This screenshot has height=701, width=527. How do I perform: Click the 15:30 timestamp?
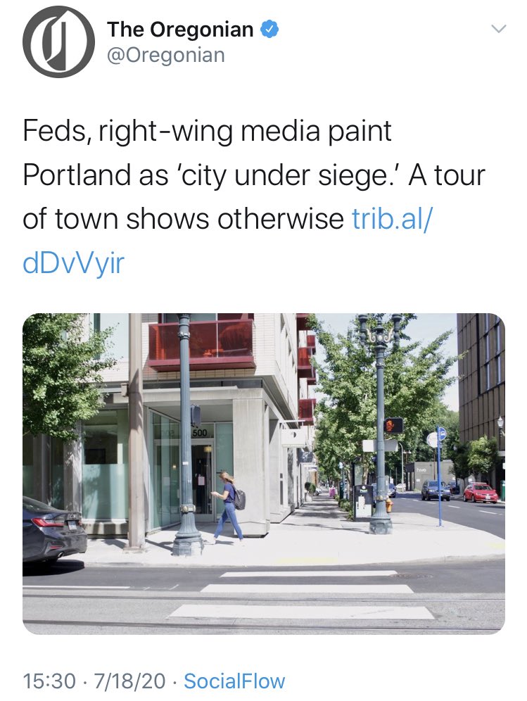pos(49,681)
